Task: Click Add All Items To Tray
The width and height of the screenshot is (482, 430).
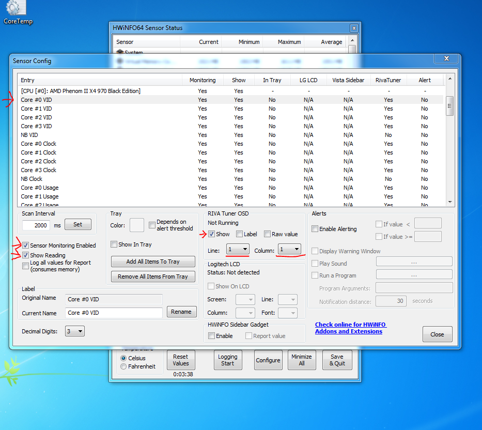Action: (x=153, y=262)
